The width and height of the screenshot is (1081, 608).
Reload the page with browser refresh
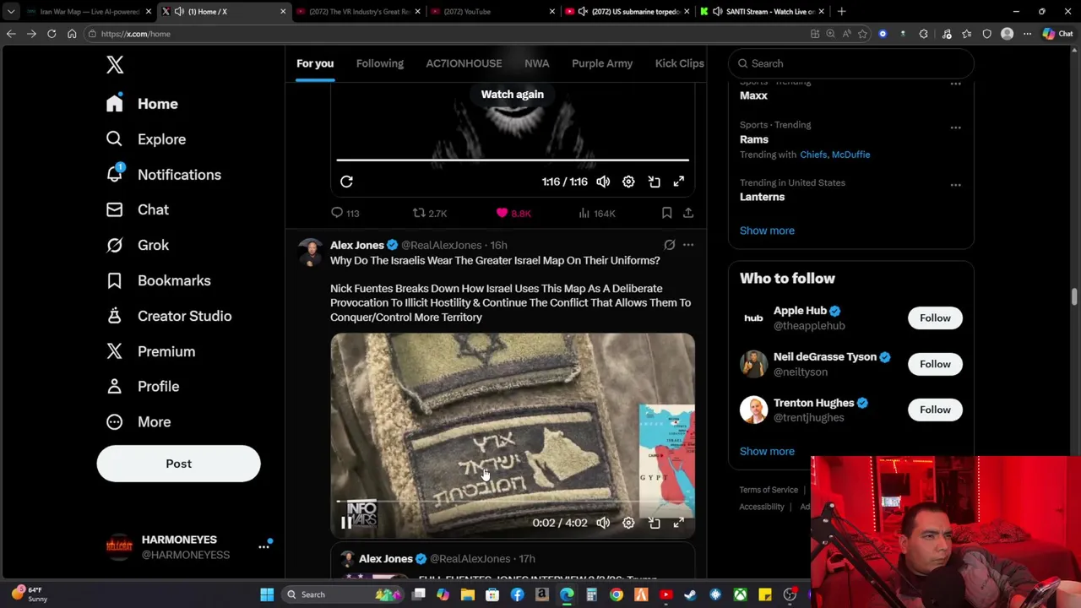[52, 34]
